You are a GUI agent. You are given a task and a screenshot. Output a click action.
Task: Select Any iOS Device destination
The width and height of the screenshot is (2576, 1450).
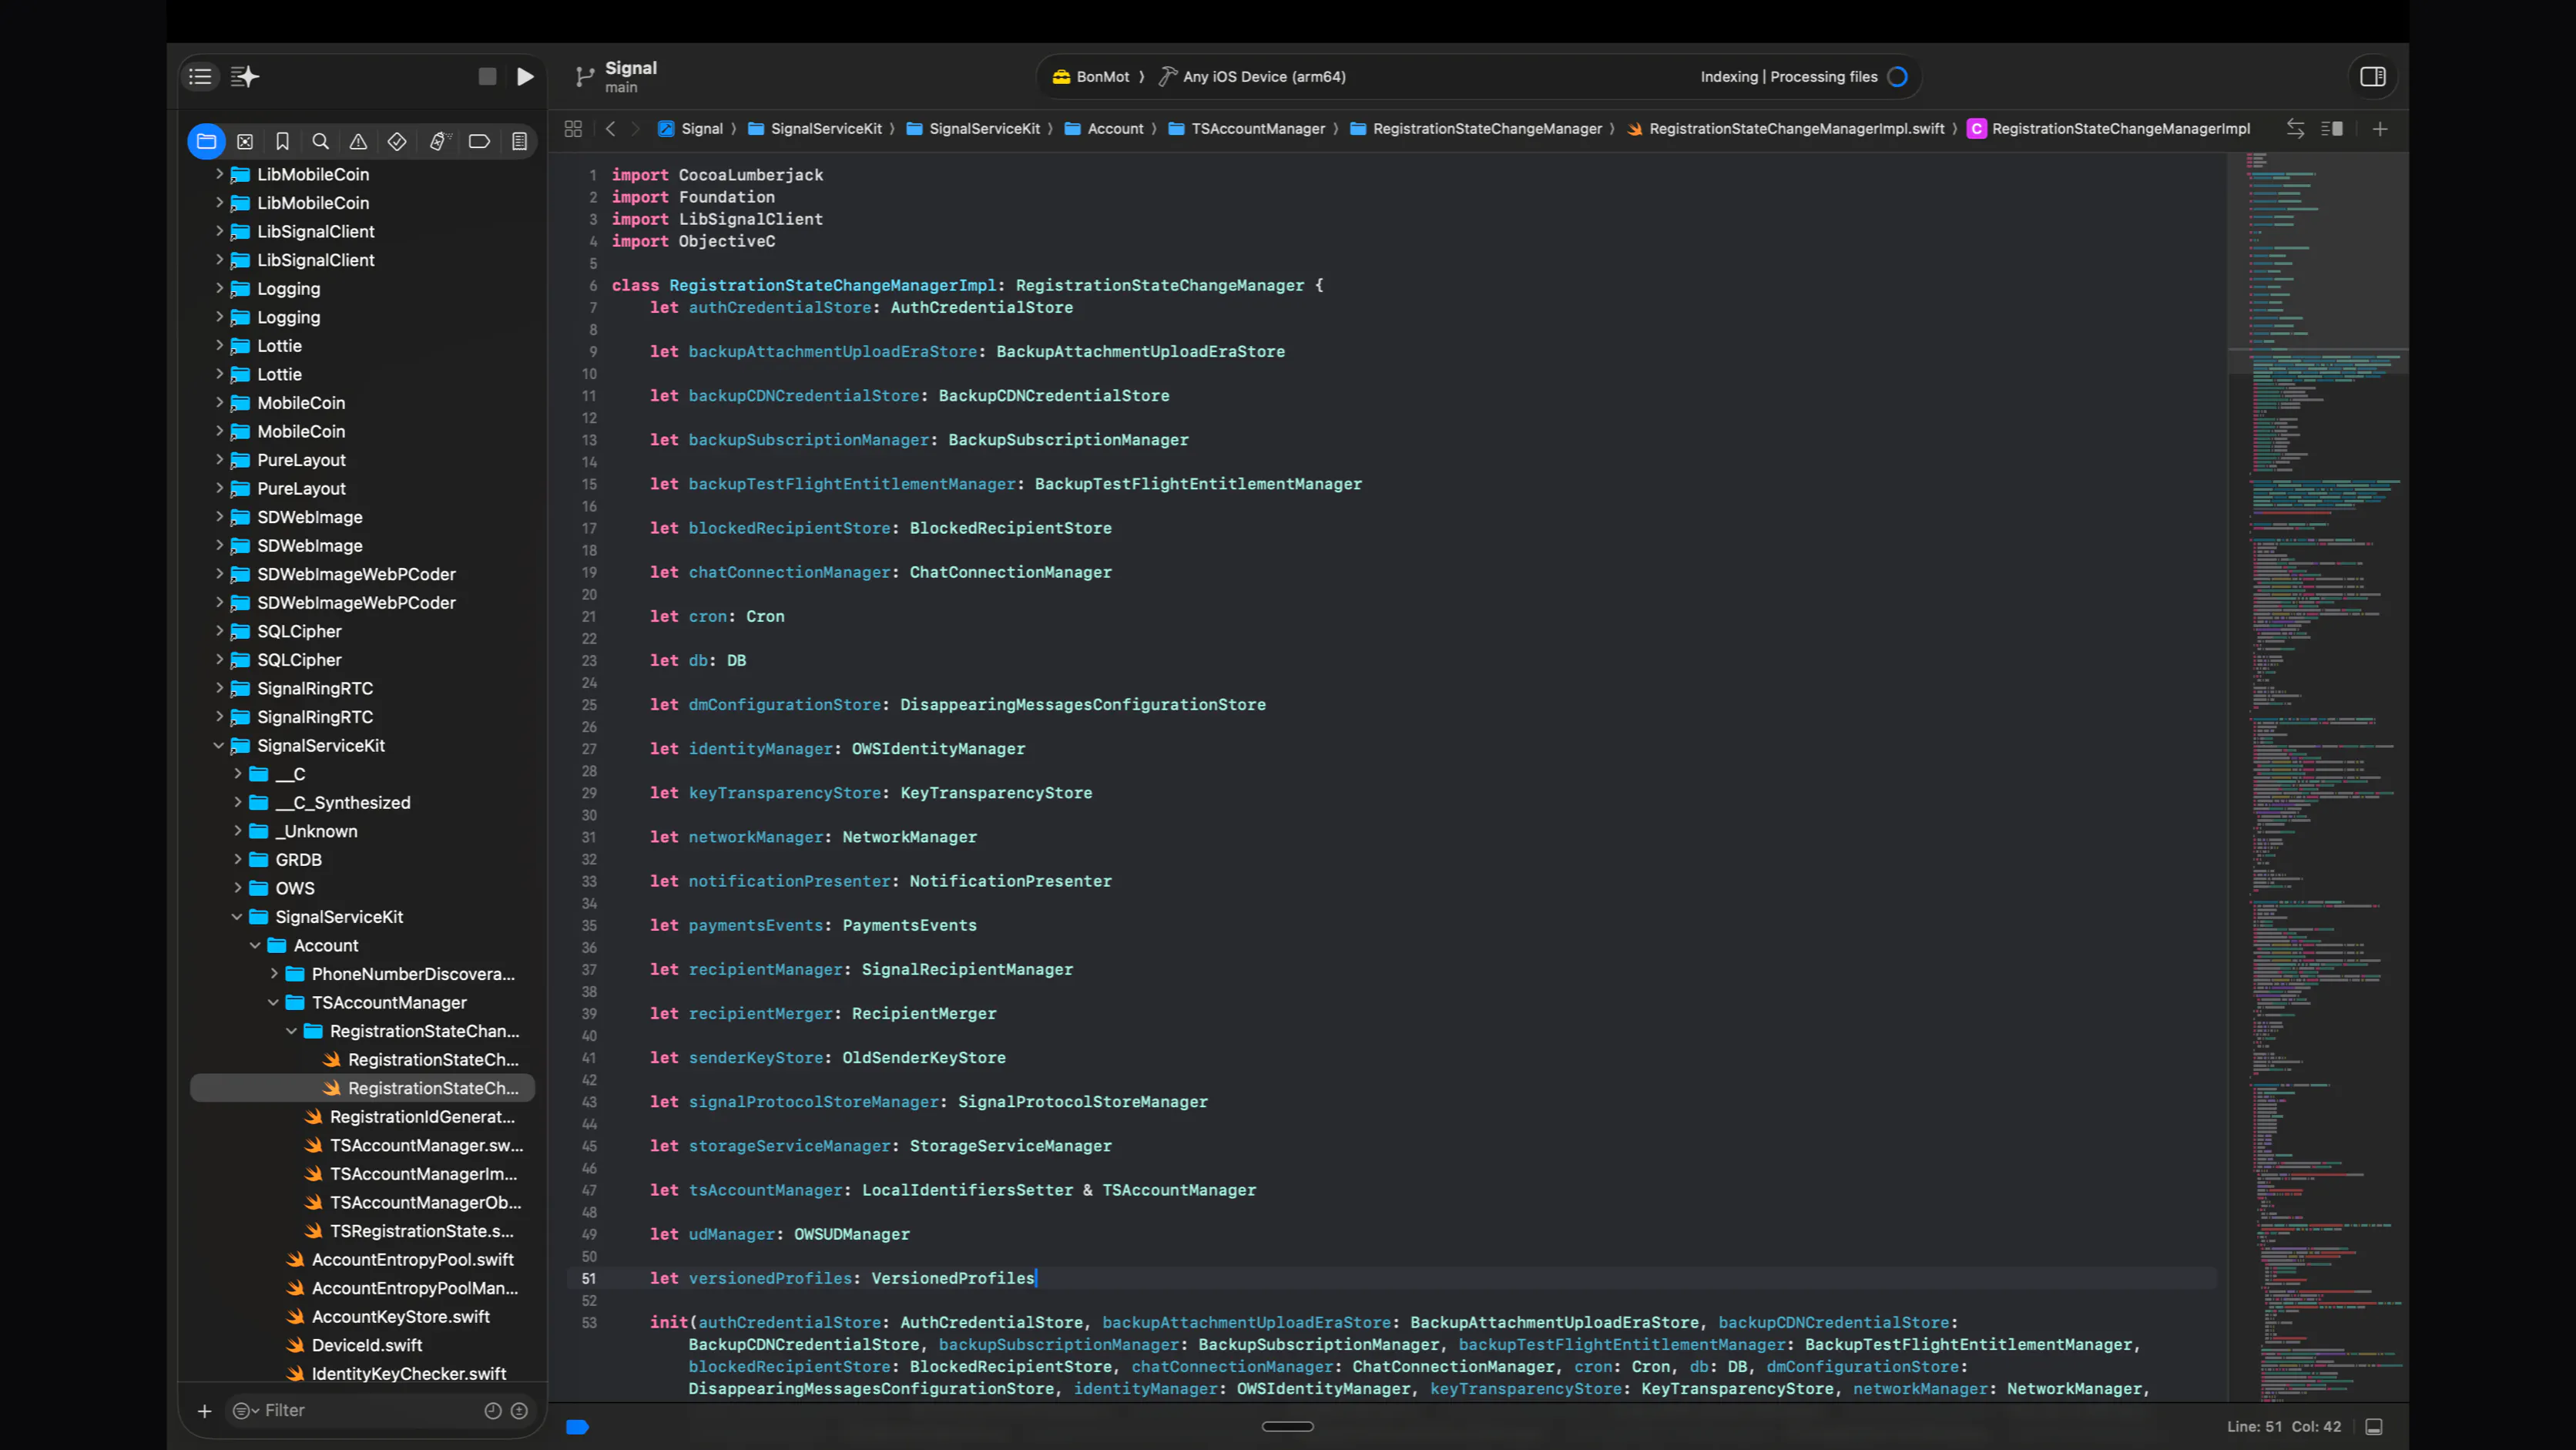(x=1252, y=77)
